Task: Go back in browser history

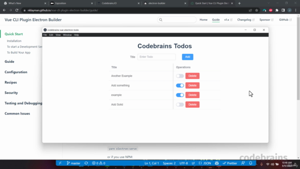Action: (4, 10)
